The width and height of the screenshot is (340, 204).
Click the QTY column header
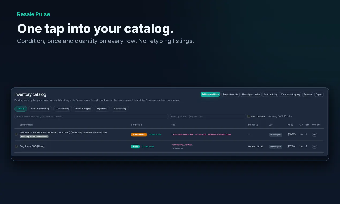[x=307, y=125]
